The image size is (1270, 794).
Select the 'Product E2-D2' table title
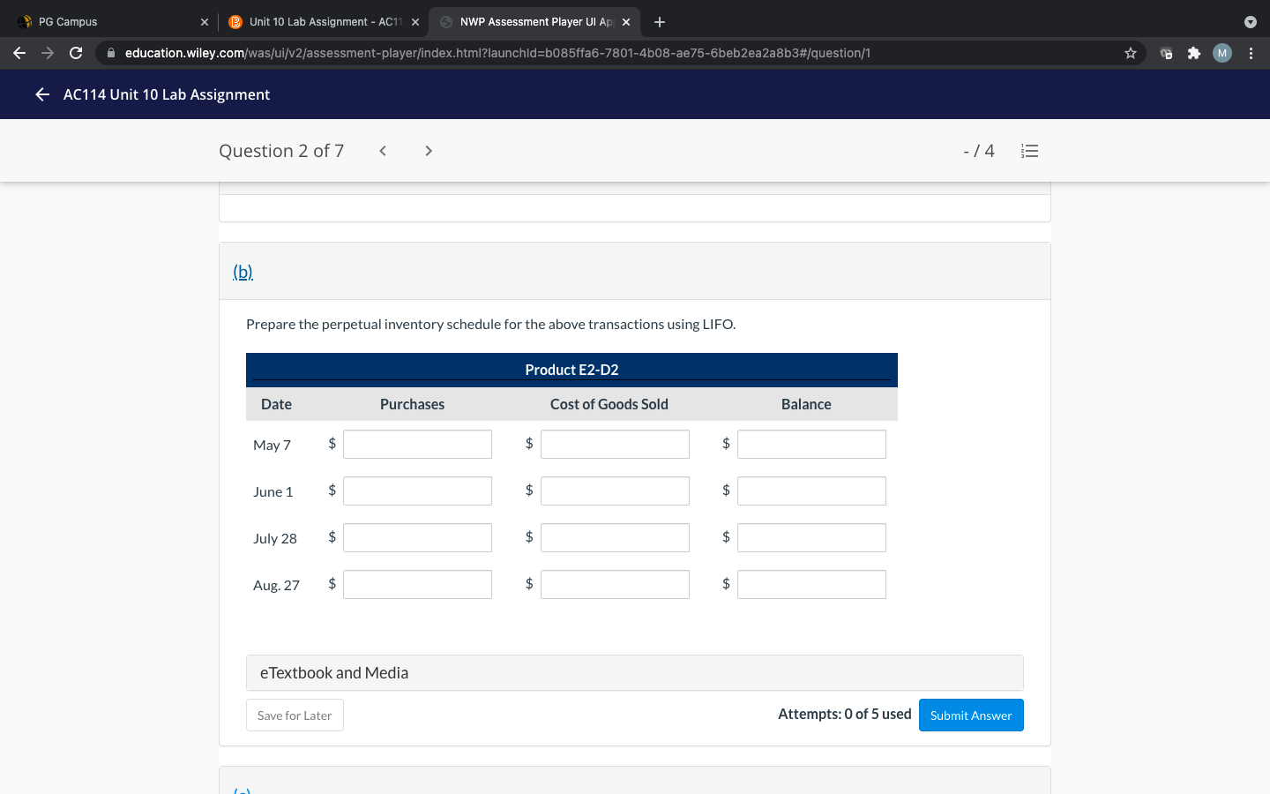571,370
